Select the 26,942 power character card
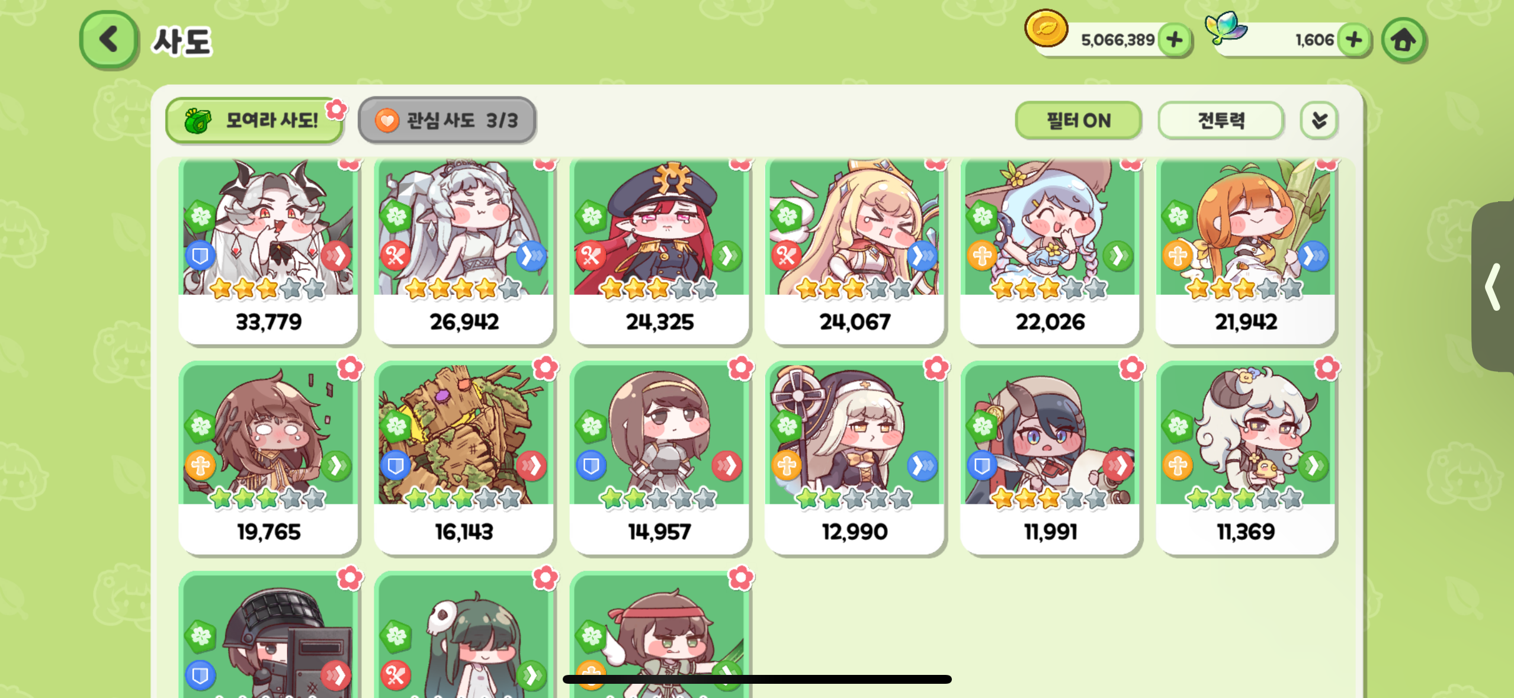 464,250
